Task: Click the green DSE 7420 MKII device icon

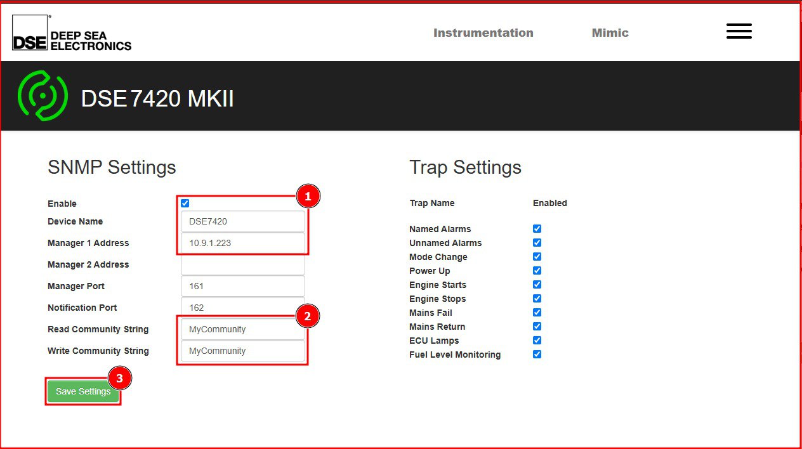Action: (43, 96)
